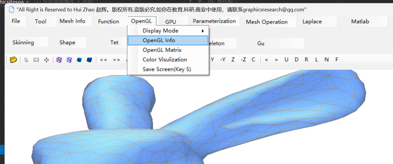393x164 pixels.
Task: Click the N toolbar button
Action: tap(327, 60)
